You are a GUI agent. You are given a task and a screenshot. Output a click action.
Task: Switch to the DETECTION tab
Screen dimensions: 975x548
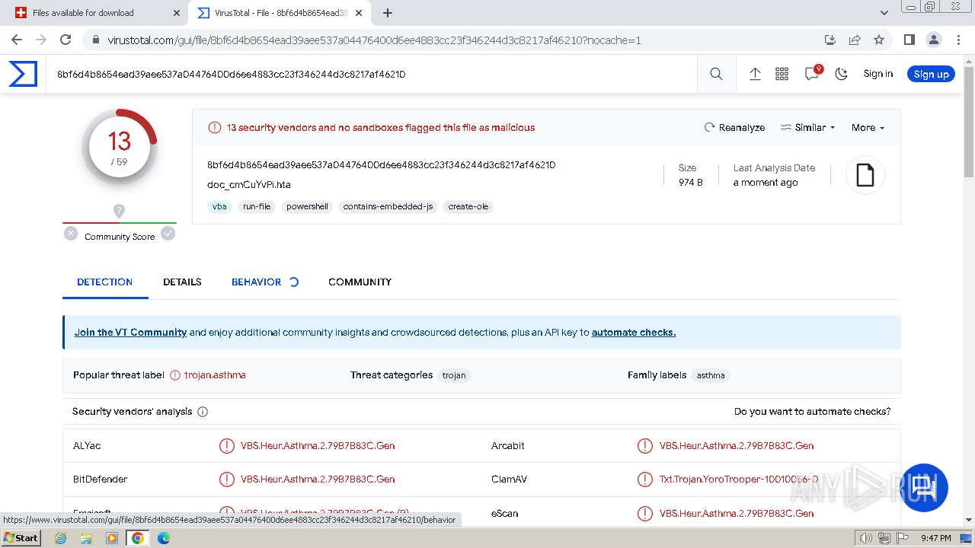tap(105, 282)
